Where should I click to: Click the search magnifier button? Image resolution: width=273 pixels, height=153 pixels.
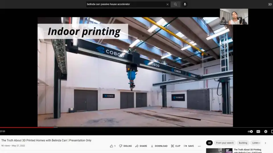click(175, 4)
